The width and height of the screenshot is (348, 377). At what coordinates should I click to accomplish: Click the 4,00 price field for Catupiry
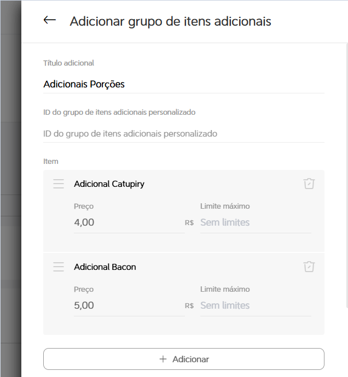coord(129,222)
